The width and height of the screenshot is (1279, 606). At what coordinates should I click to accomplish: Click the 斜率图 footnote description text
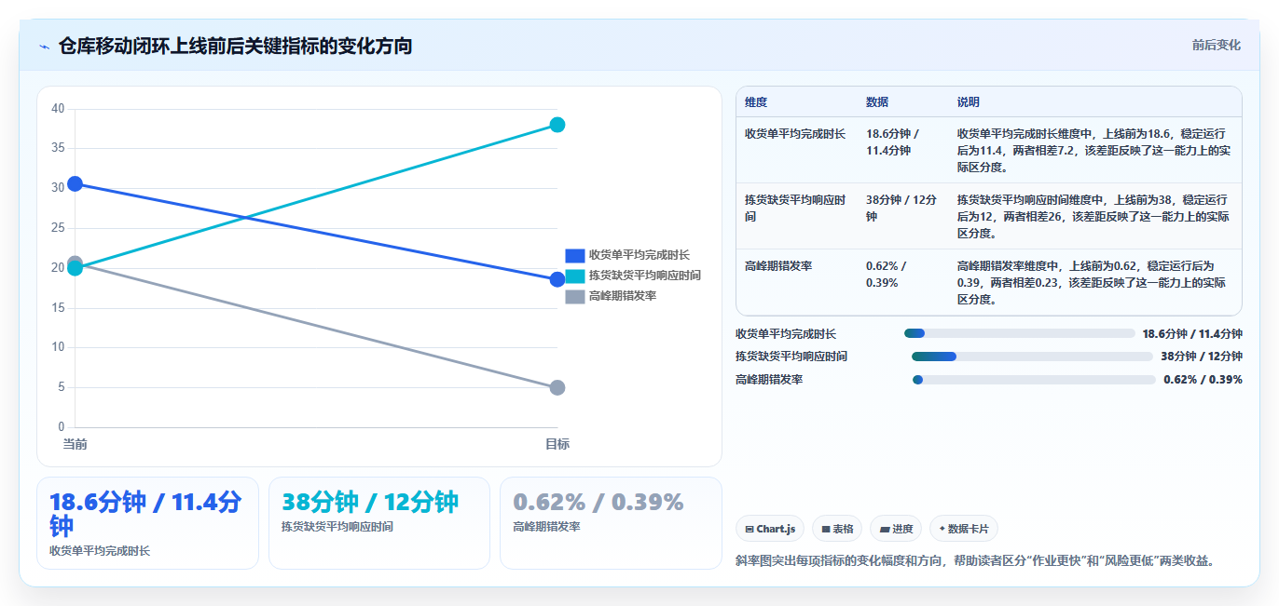975,560
